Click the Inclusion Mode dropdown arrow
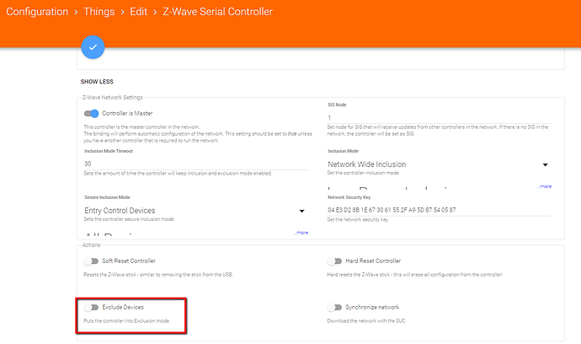 pos(546,165)
